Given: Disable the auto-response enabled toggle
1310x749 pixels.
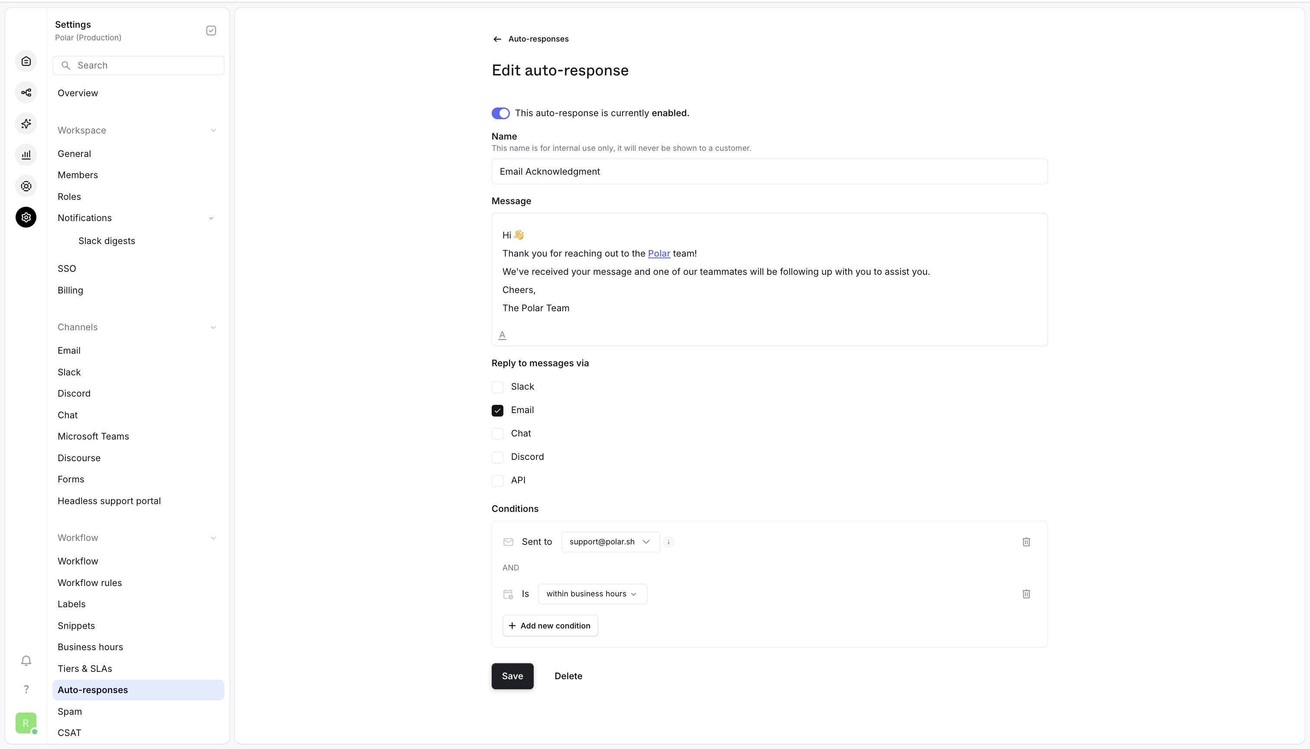Looking at the screenshot, I should point(500,113).
